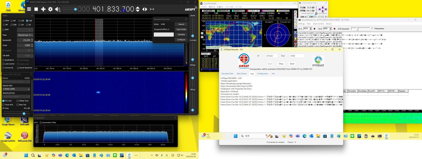The height and width of the screenshot is (159, 422).
Task: Switch to the Configuration tab
Action: [x=263, y=74]
